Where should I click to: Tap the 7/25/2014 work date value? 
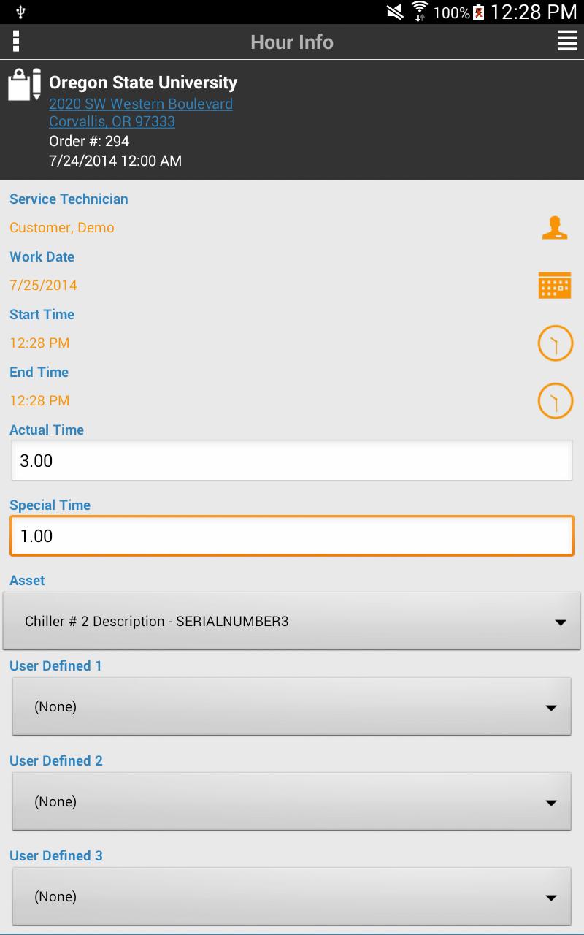pyautogui.click(x=43, y=286)
